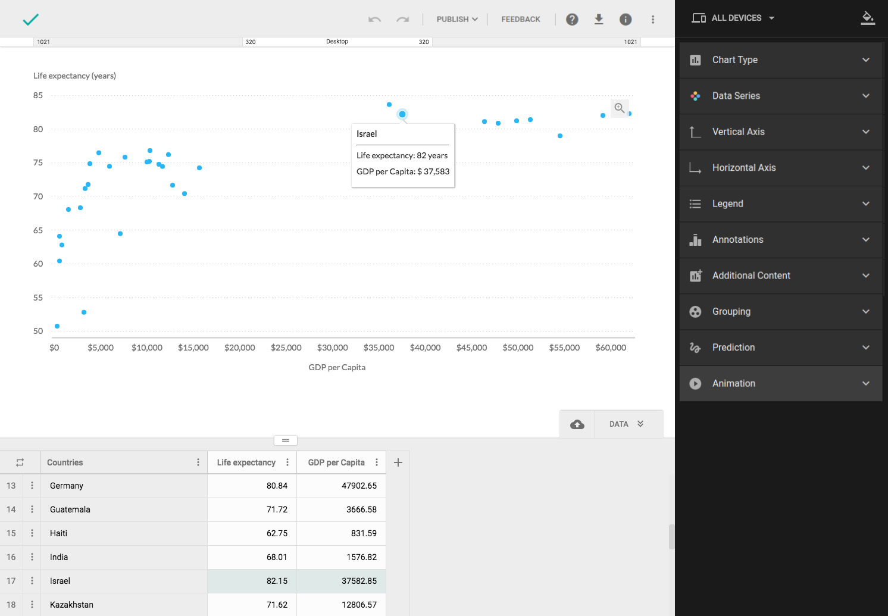Select the Israel life expectancy cell

pyautogui.click(x=252, y=581)
